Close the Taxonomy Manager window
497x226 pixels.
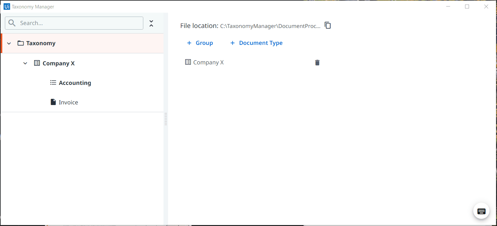(486, 7)
